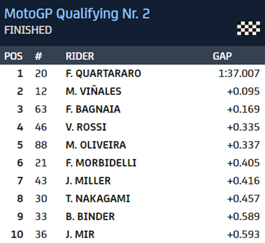Click the +0.593 gap value

pyautogui.click(x=243, y=234)
